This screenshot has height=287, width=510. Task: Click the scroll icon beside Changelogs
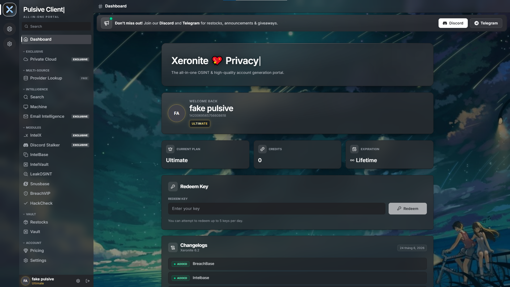point(173,248)
